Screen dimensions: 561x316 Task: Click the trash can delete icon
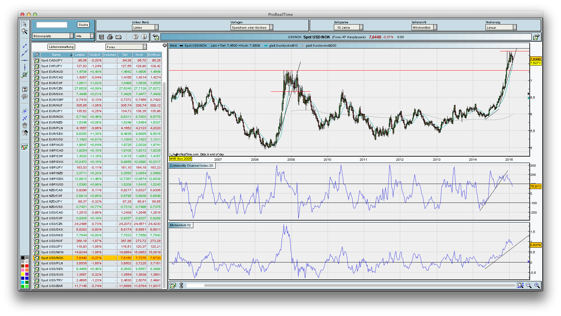pyautogui.click(x=25, y=125)
